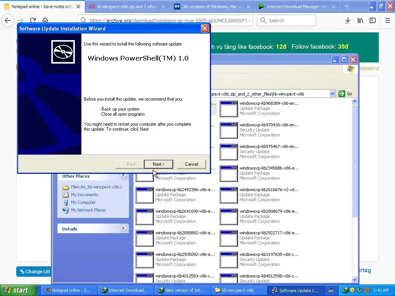The height and width of the screenshot is (296, 395).
Task: Click the yellow security shield tray icon
Action: tap(352, 290)
